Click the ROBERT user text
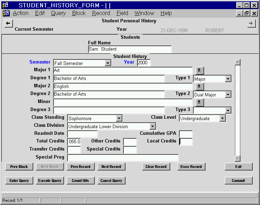The width and height of the screenshot is (260, 205). tap(215, 30)
